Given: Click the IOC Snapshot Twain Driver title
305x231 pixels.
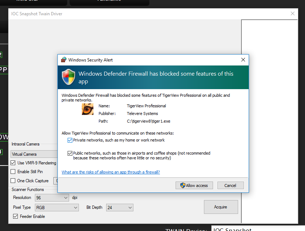Looking at the screenshot, I should pyautogui.click(x=37, y=14).
